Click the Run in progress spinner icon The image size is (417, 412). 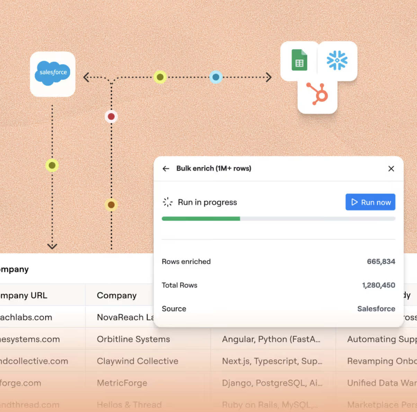pyautogui.click(x=168, y=202)
